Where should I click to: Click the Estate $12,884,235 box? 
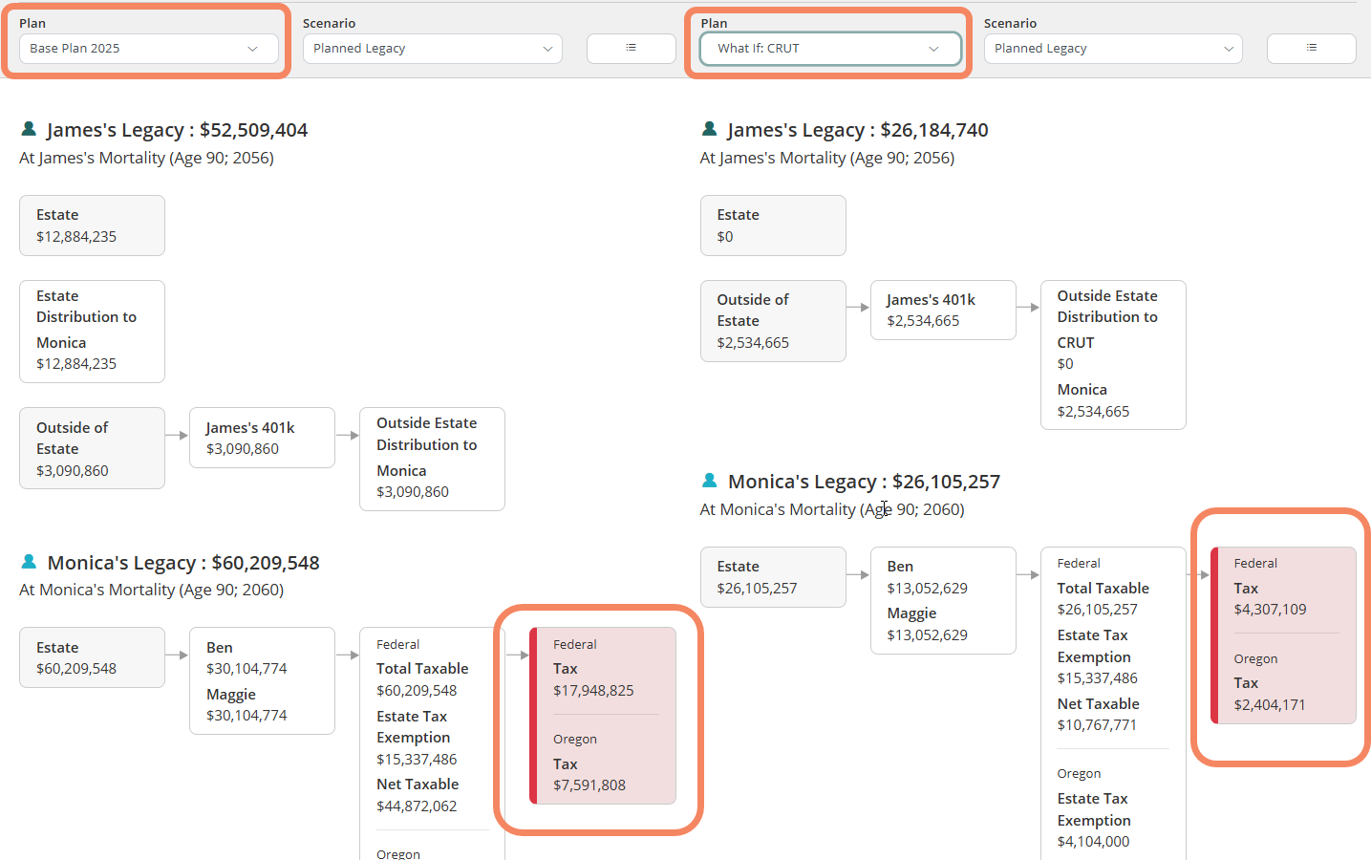[92, 226]
